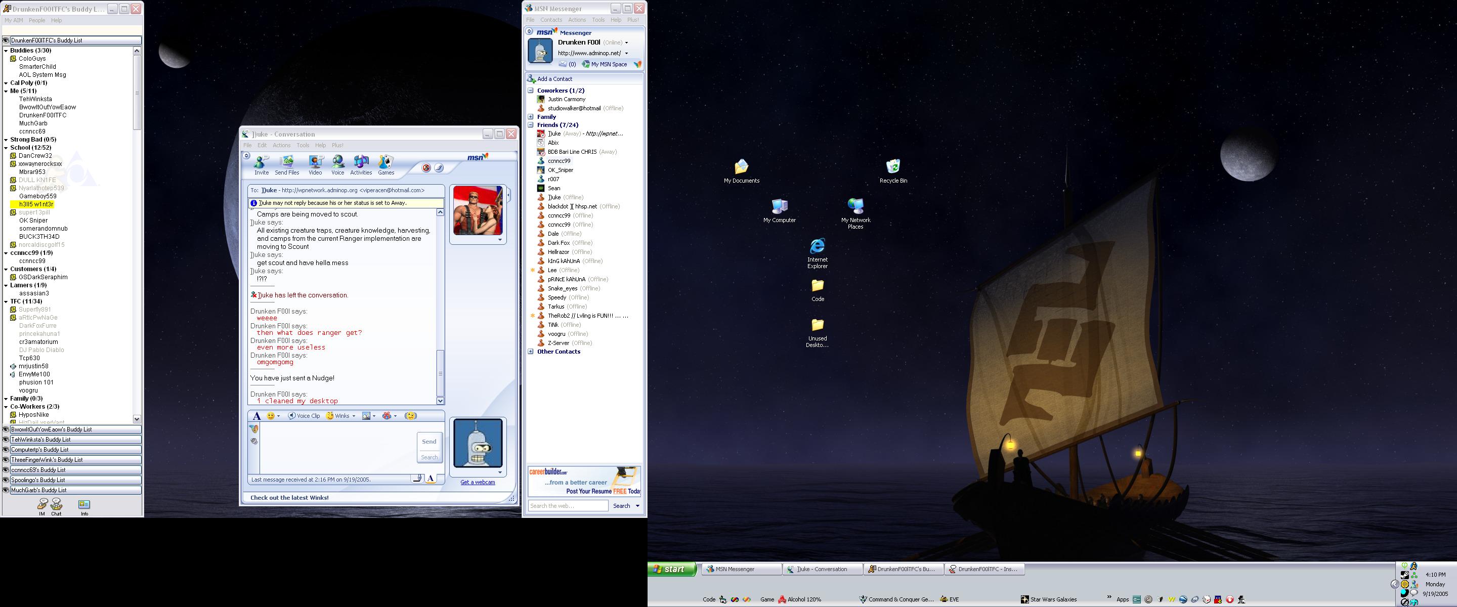
Task: Click the Send Files icon
Action: click(287, 165)
